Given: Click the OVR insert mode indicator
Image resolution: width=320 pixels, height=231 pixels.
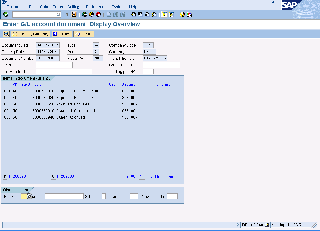Looking at the screenshot, I should [x=297, y=225].
